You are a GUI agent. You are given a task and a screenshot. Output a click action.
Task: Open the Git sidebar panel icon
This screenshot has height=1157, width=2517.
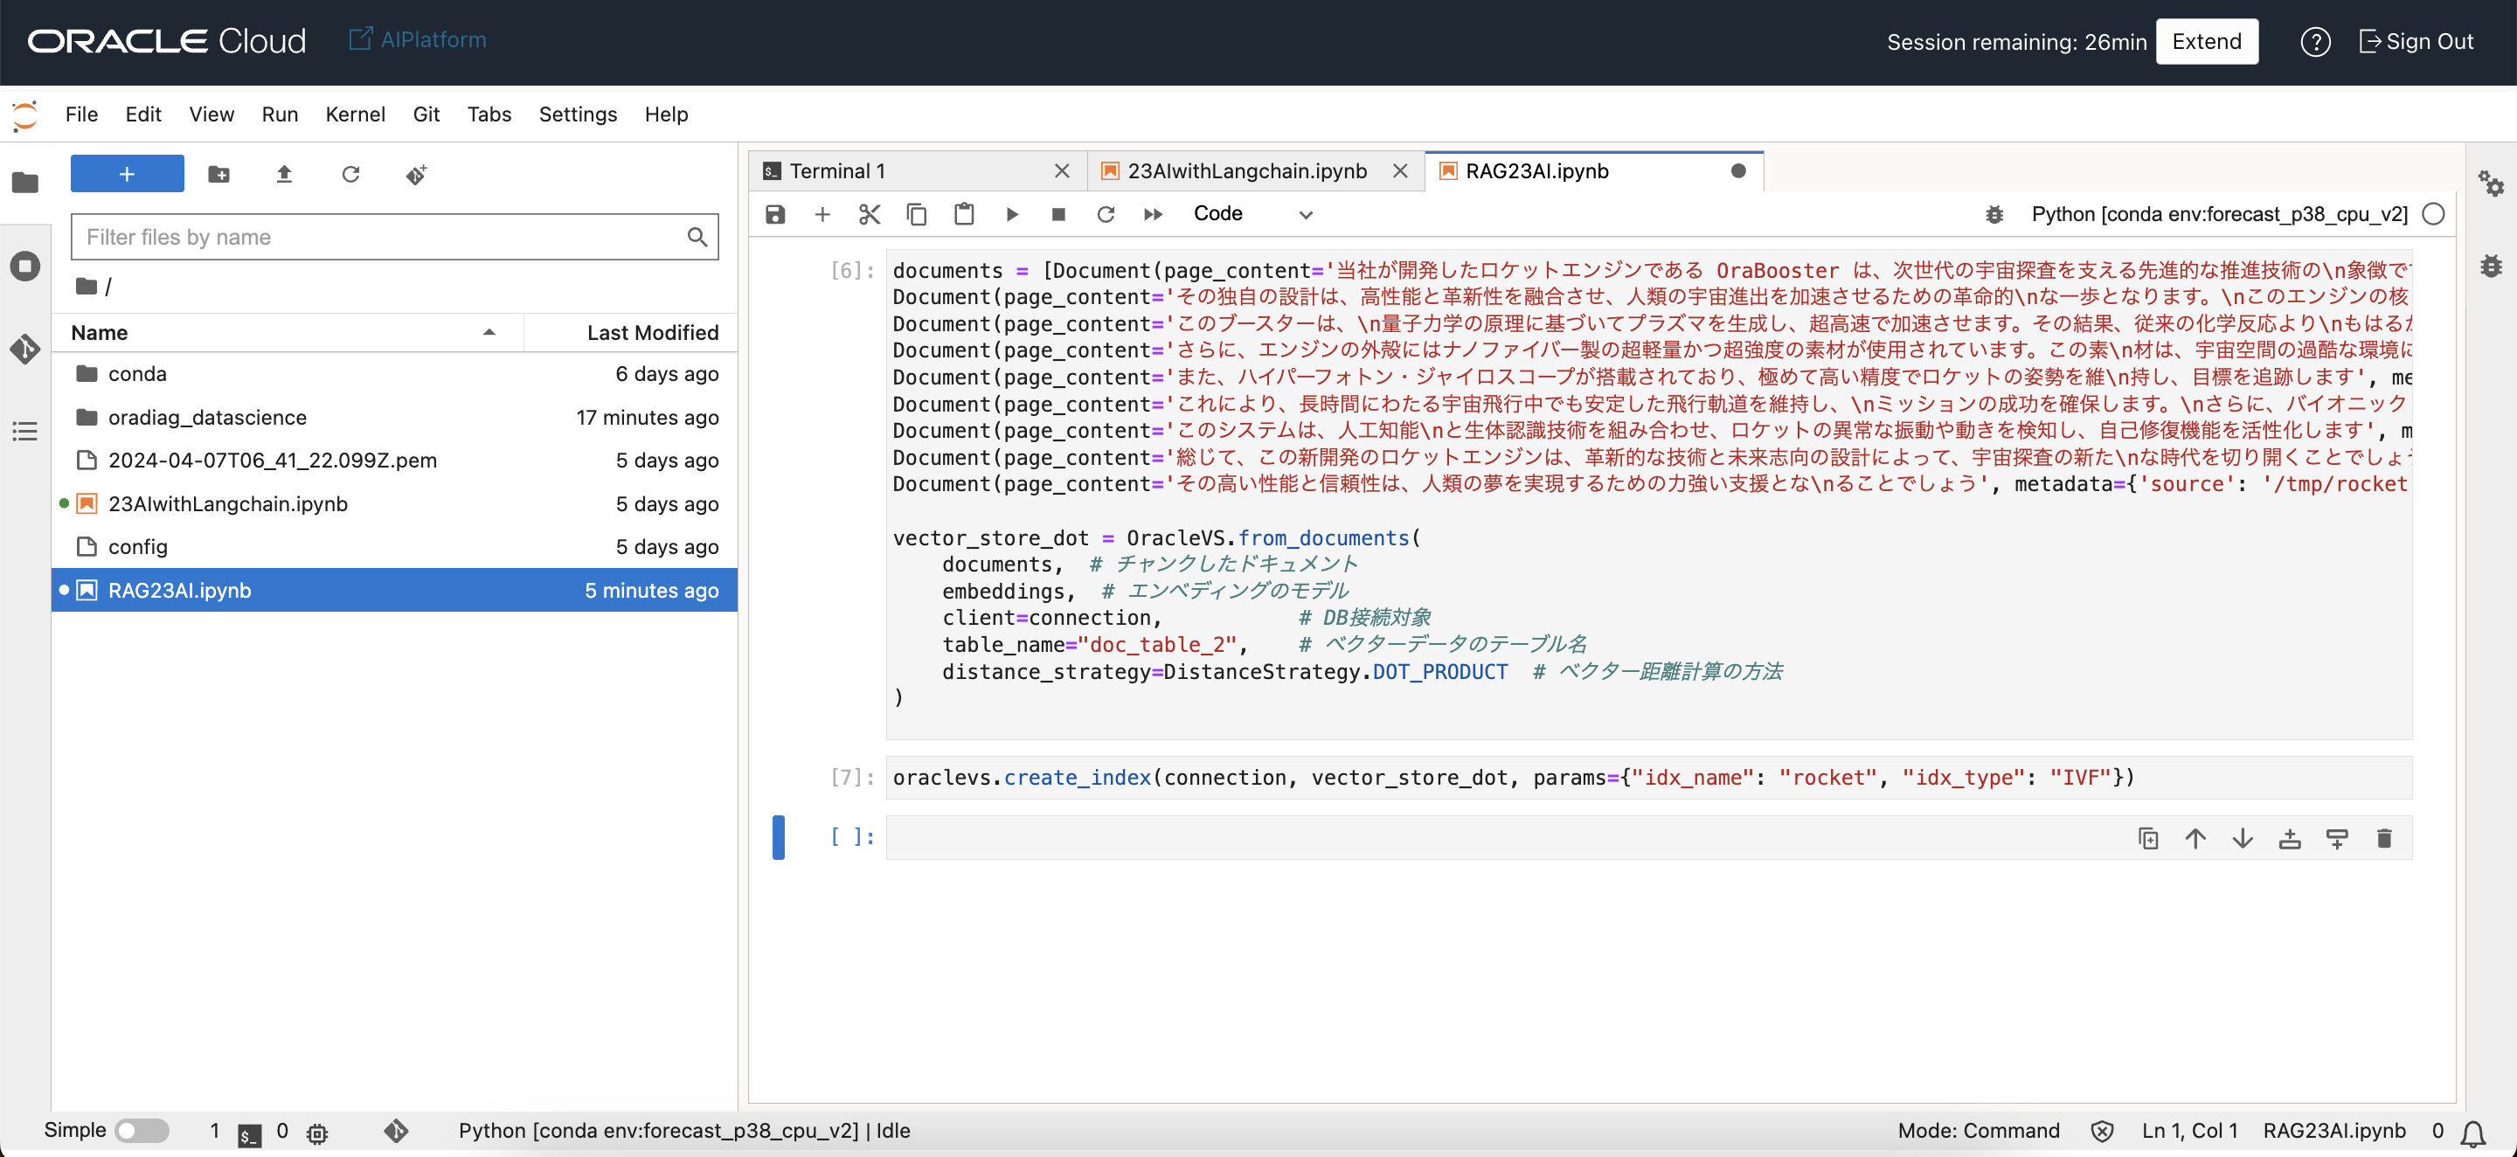[x=25, y=349]
